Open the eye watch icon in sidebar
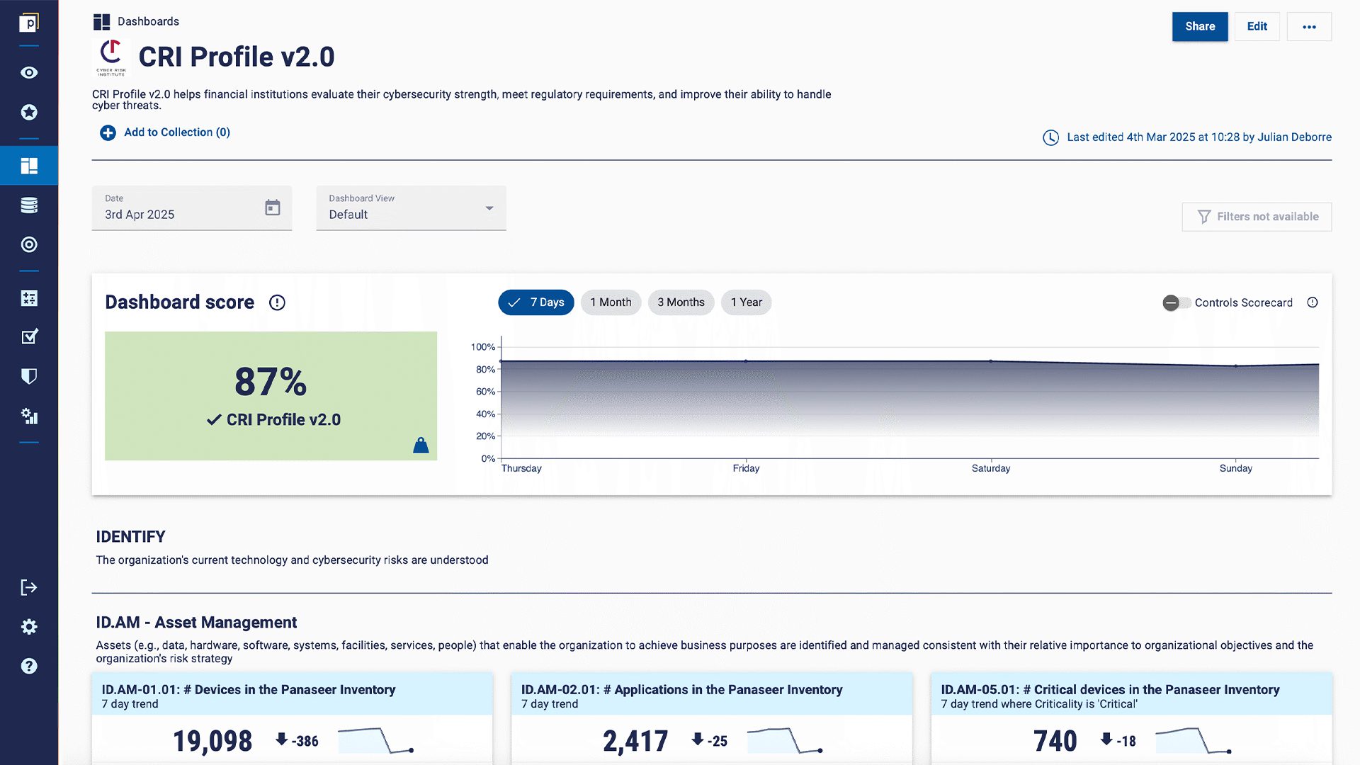The width and height of the screenshot is (1360, 765). pos(29,73)
